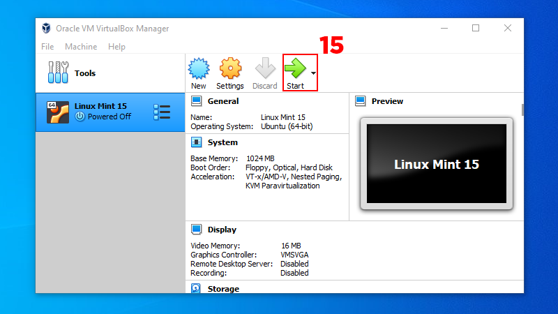Click the Storage section disk icon
This screenshot has width=558, height=314.
(x=196, y=288)
